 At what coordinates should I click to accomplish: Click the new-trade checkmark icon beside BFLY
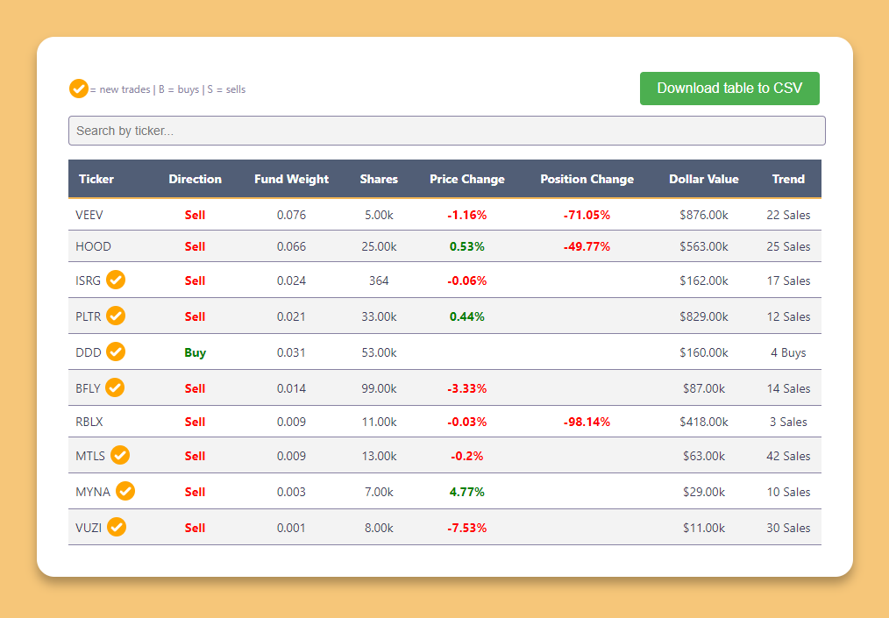[115, 387]
